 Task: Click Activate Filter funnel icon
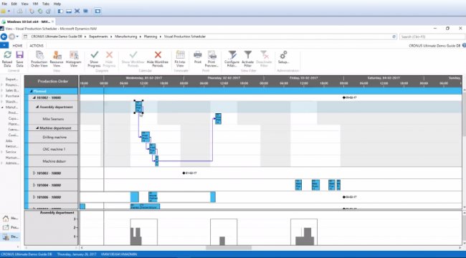click(x=247, y=54)
